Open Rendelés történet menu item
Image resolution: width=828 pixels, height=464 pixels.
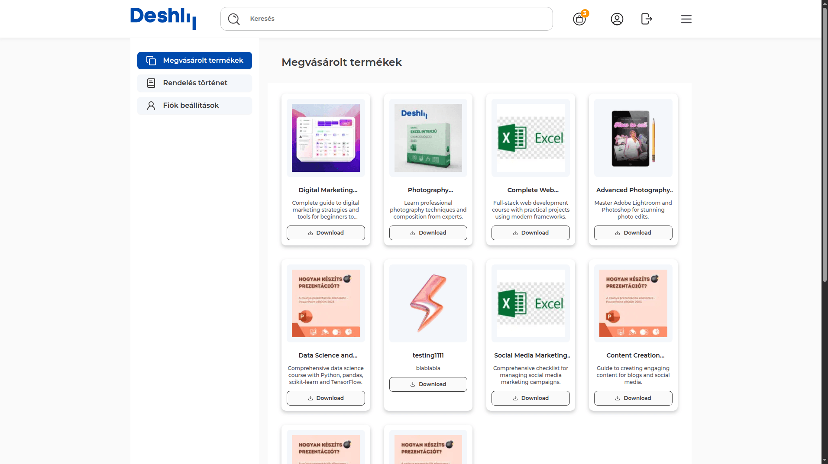195,83
